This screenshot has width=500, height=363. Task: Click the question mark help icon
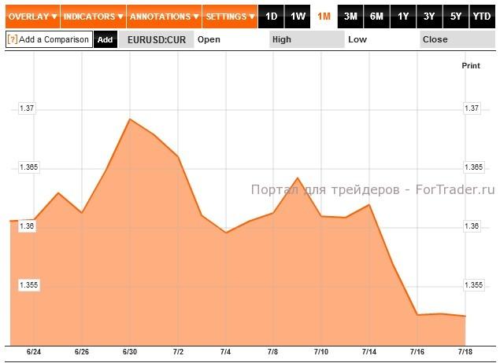(x=12, y=39)
